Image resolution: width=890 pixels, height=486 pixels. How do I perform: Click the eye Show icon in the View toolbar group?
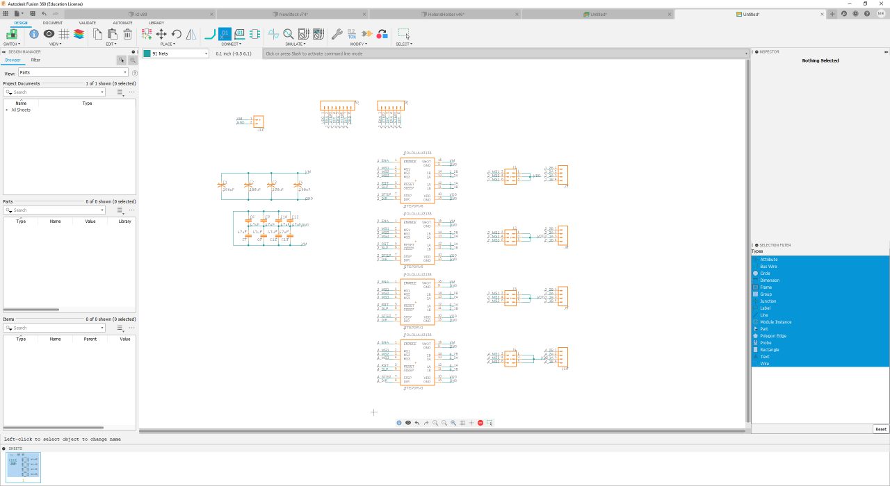[49, 33]
